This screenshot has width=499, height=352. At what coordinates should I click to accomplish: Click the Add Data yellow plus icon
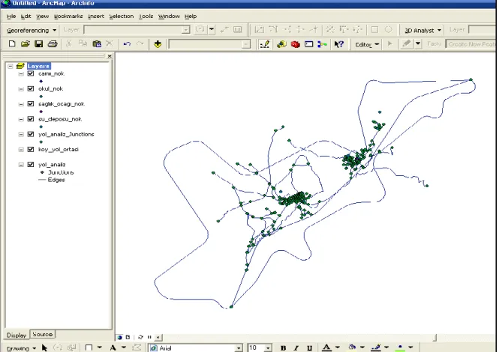pos(158,44)
